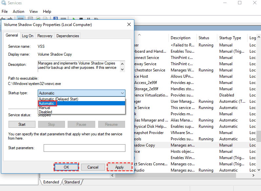This screenshot has width=261, height=191.
Task: Switch to the Dependencies tab
Action: coord(68,36)
